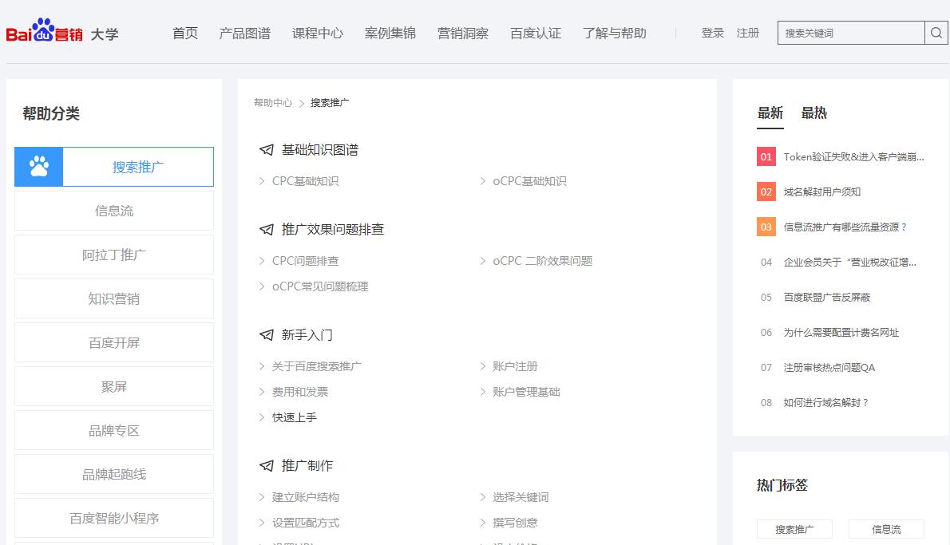The image size is (950, 545).
Task: Open the CPC基础知识 article link
Action: (x=305, y=181)
